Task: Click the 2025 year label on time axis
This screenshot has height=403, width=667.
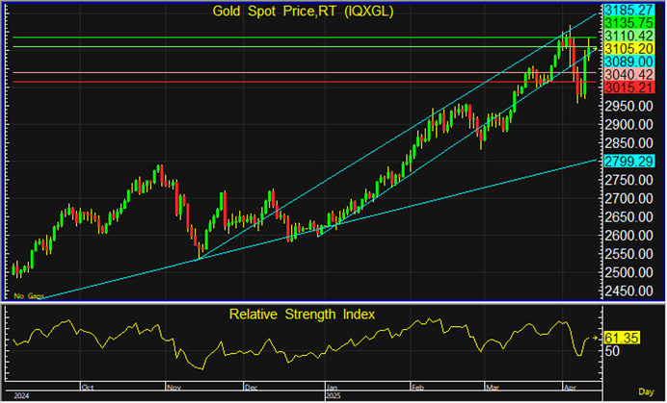Action: tap(333, 396)
